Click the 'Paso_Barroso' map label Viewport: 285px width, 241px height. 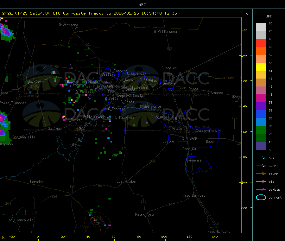194,195
